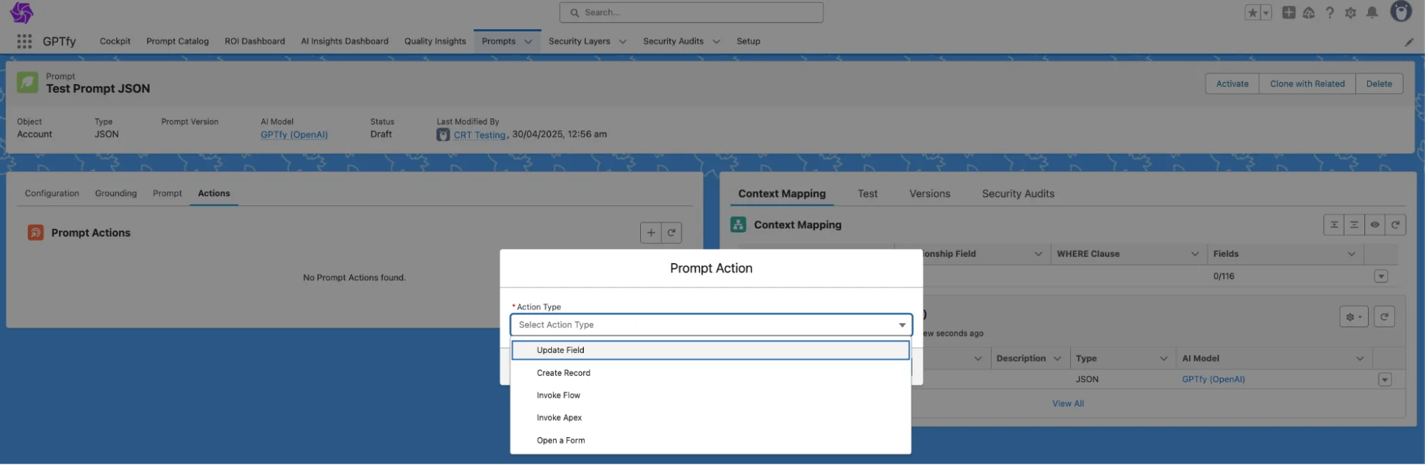Open the Security Layers nav dropdown chevron
Screen dimensions: 1425x465
coord(622,41)
